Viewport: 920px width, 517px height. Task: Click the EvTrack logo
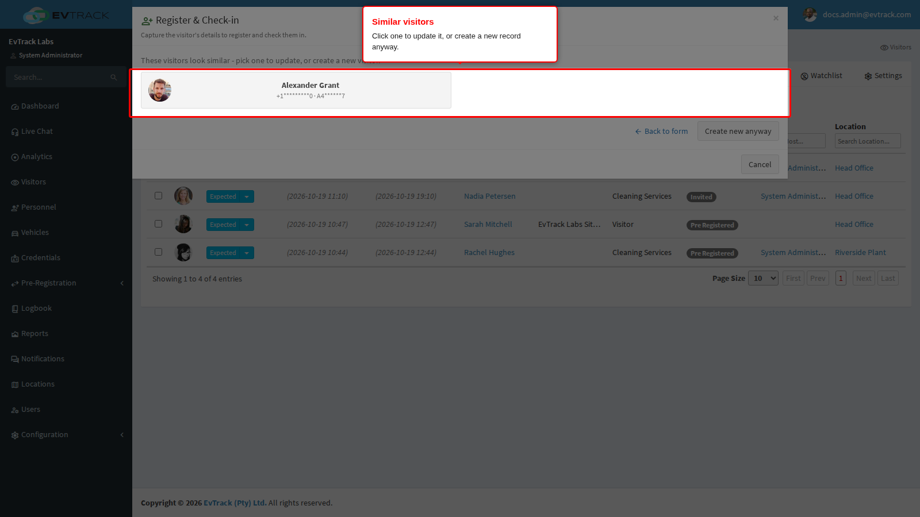[66, 15]
